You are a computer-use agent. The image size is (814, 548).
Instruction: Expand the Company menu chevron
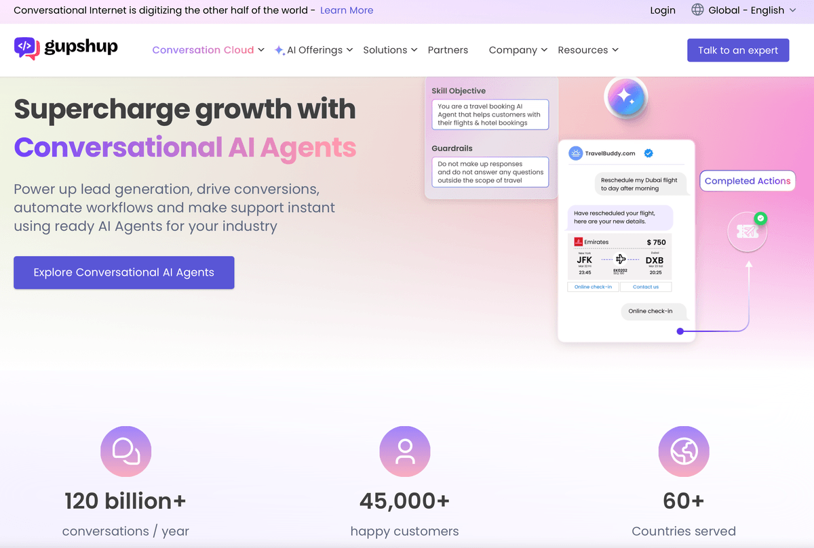tap(544, 50)
